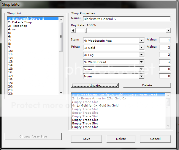Save the shop changes
179x150 pixels.
[86, 139]
